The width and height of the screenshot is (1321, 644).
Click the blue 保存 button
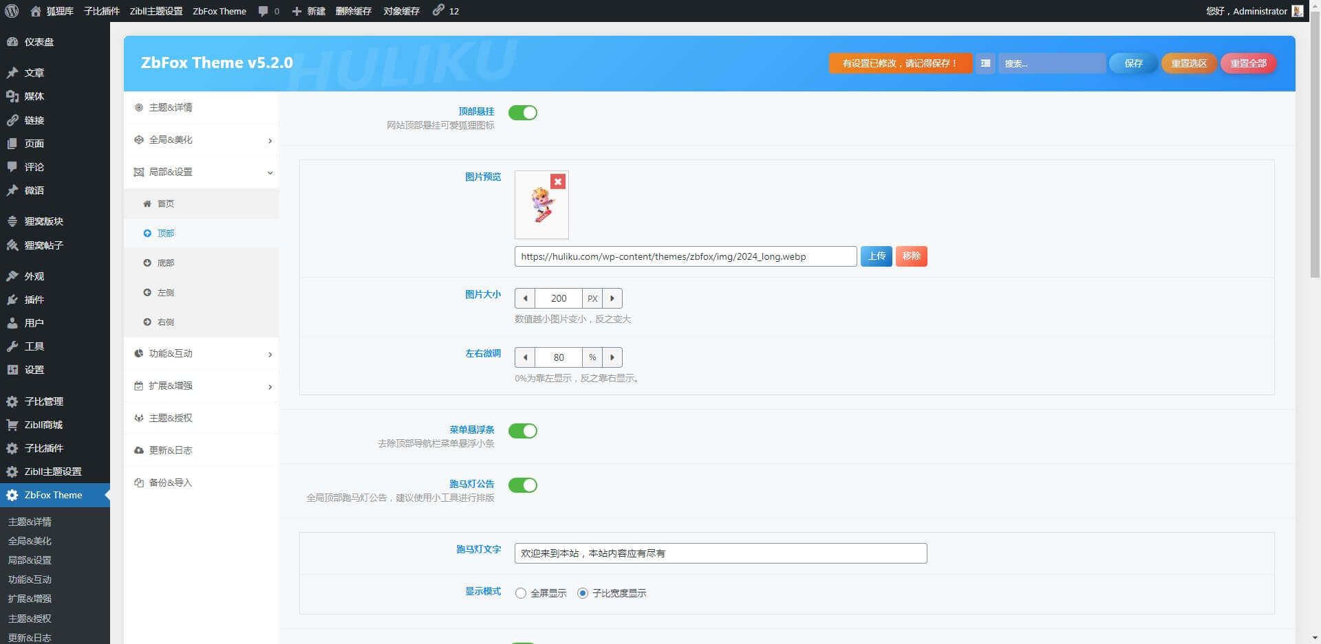pos(1133,63)
